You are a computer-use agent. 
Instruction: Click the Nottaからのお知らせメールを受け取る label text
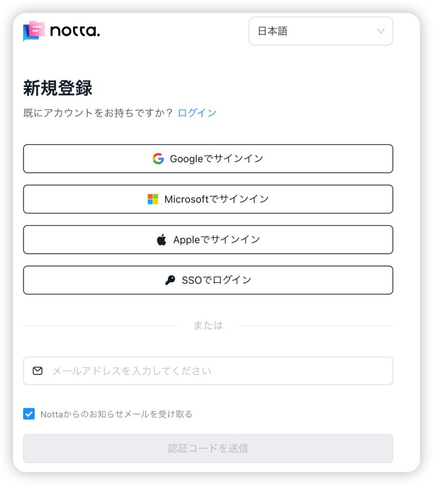point(117,414)
